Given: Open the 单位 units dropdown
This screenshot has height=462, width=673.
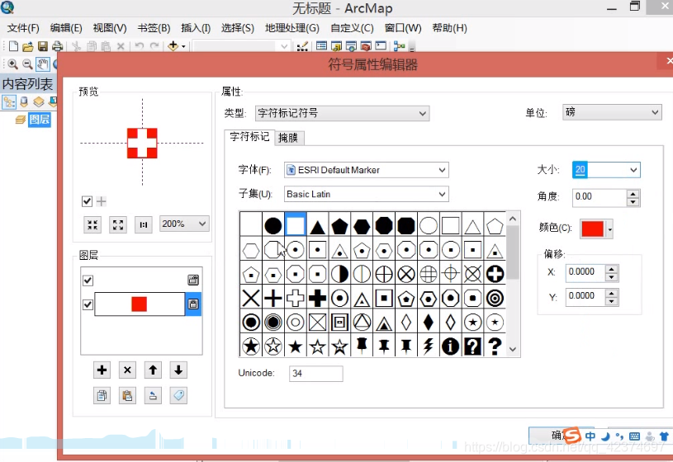Looking at the screenshot, I should [612, 112].
